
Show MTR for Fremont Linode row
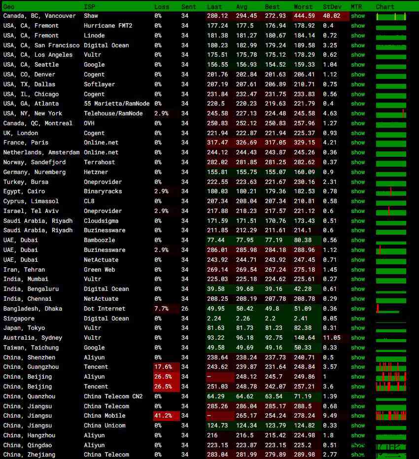tap(358, 35)
